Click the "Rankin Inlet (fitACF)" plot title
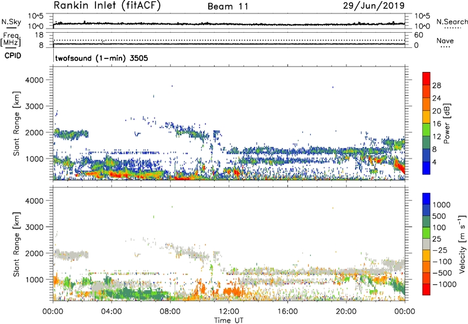The image size is (468, 324). (107, 6)
